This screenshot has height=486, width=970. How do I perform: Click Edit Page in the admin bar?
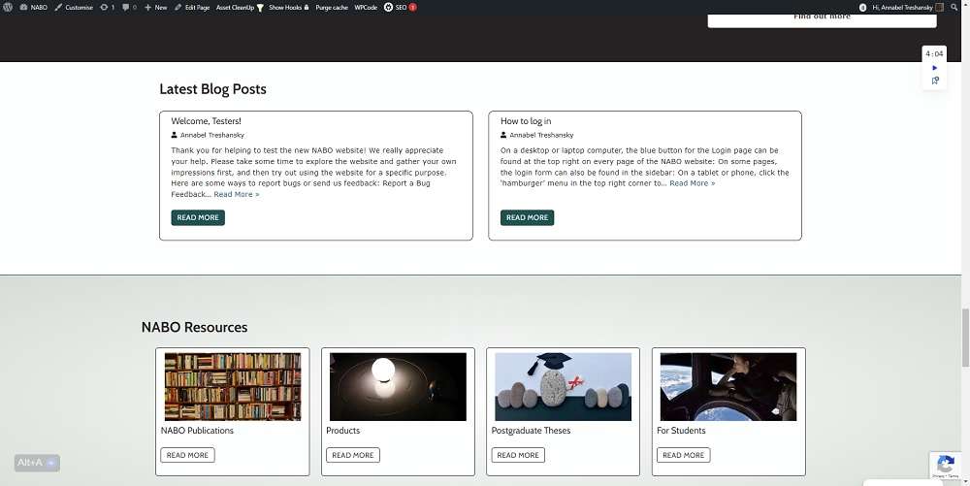[x=192, y=8]
